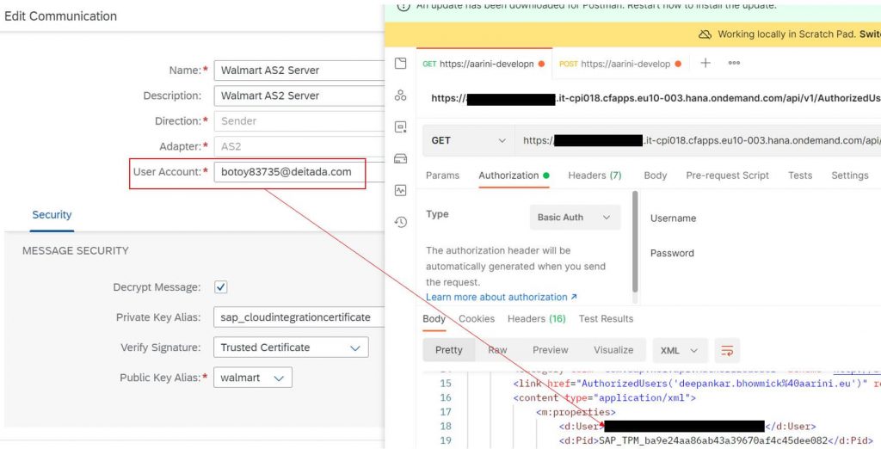
Task: Click Learn more about authorization link
Action: tap(502, 297)
